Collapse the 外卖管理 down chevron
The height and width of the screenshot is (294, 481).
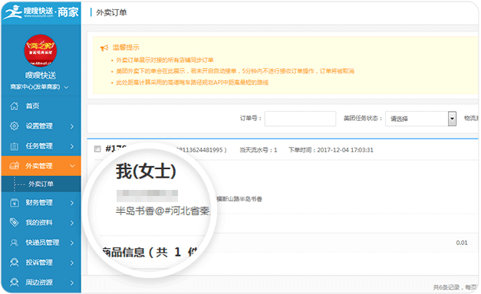(x=72, y=166)
